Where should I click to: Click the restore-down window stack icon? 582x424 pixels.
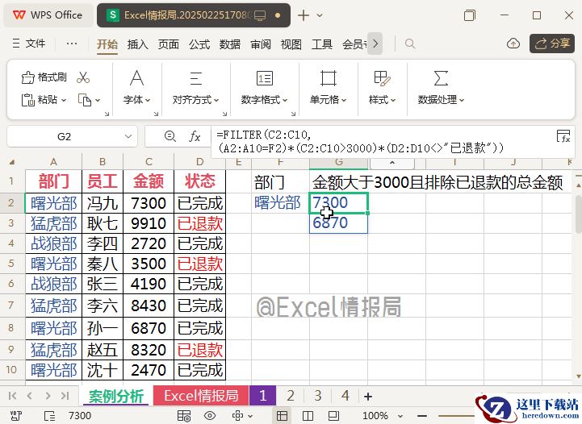(x=470, y=15)
